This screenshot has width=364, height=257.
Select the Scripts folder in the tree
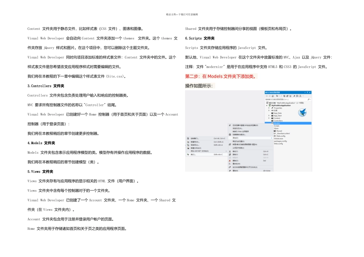tap(277, 126)
